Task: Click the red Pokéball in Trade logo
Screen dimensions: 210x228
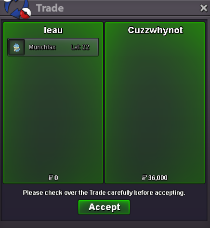Action: coord(26,13)
